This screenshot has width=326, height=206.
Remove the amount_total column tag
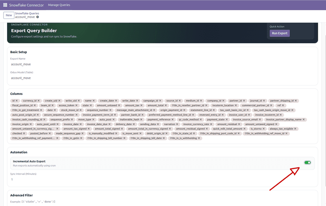click(166, 106)
